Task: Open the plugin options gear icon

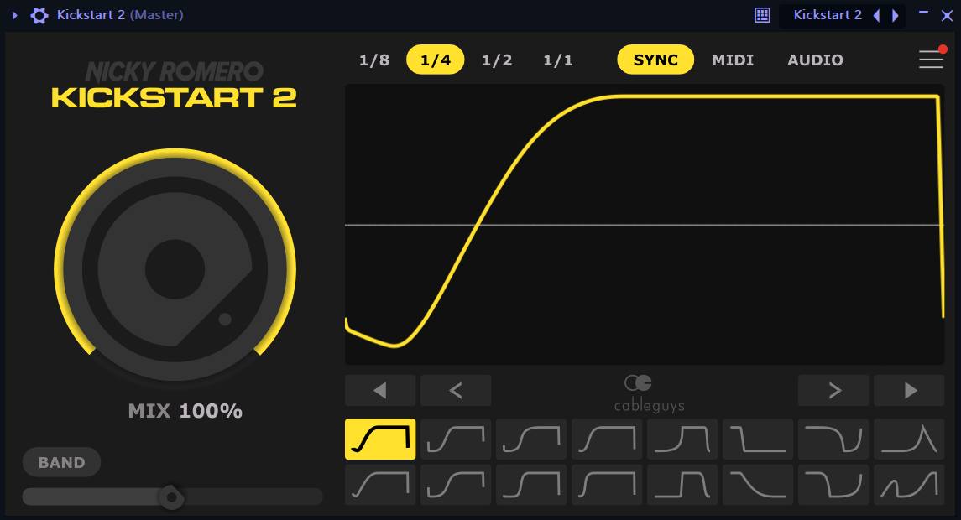Action: [x=39, y=15]
